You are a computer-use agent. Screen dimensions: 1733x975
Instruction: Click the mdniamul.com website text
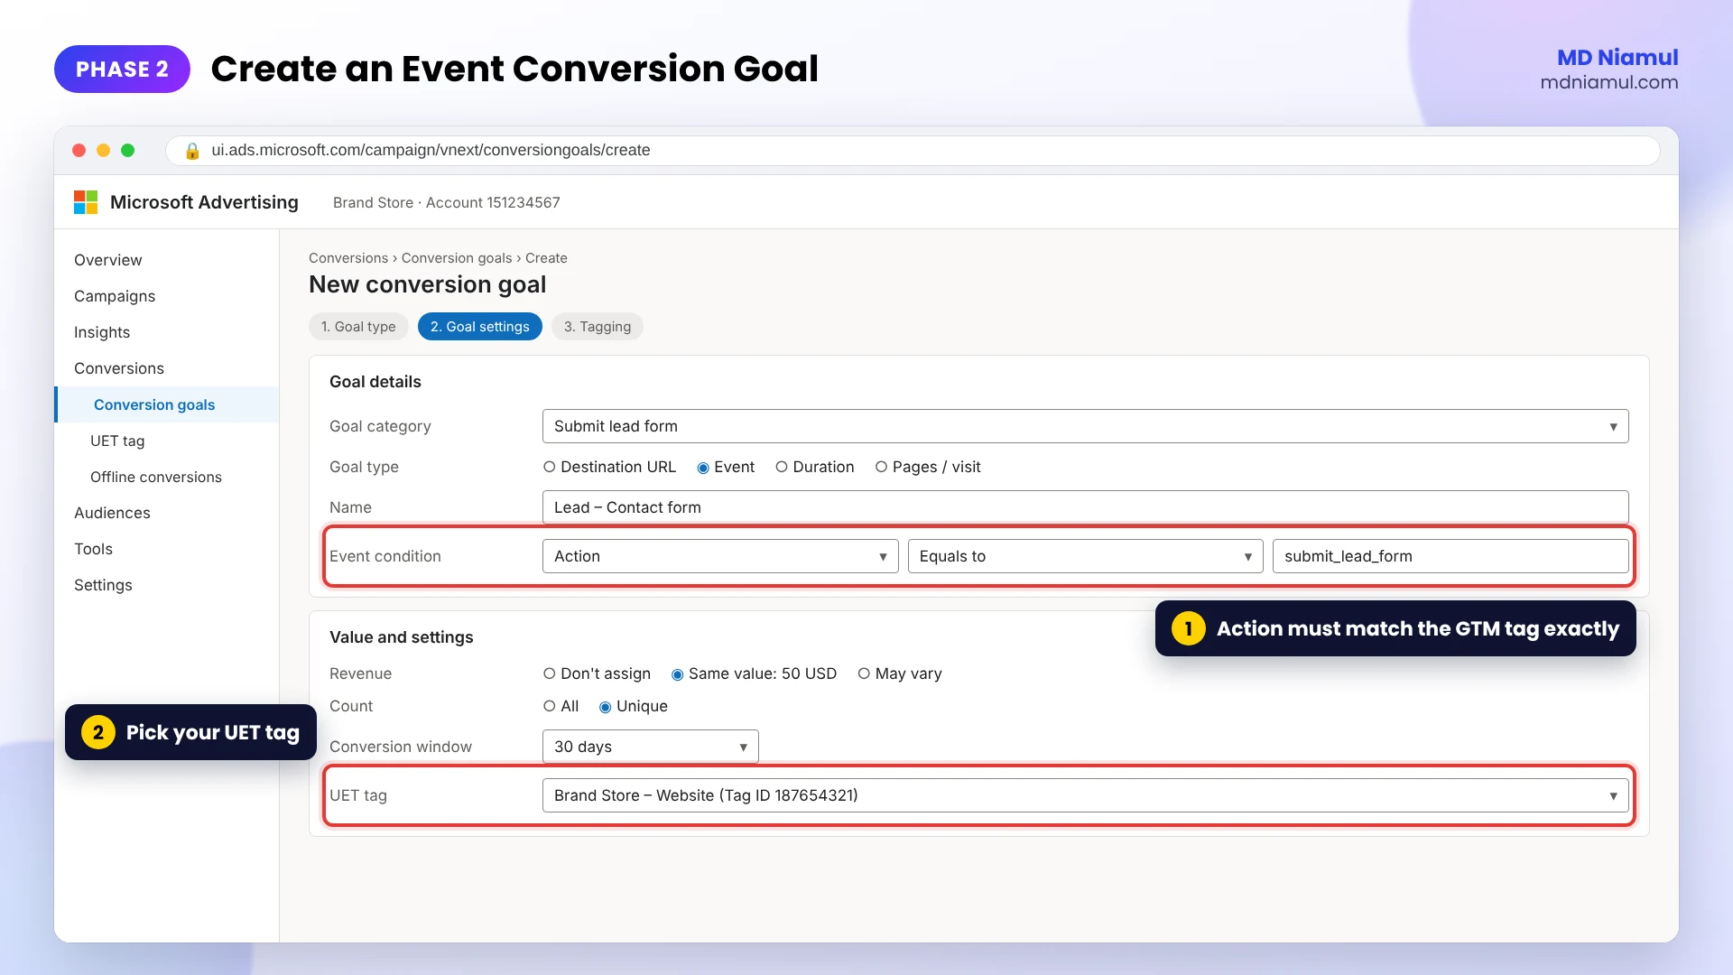coord(1609,82)
